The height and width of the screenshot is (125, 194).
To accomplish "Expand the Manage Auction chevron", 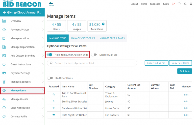I will (x=43, y=38).
